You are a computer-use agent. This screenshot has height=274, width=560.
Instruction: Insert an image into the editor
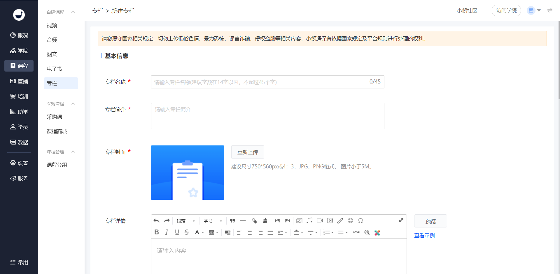pos(299,221)
